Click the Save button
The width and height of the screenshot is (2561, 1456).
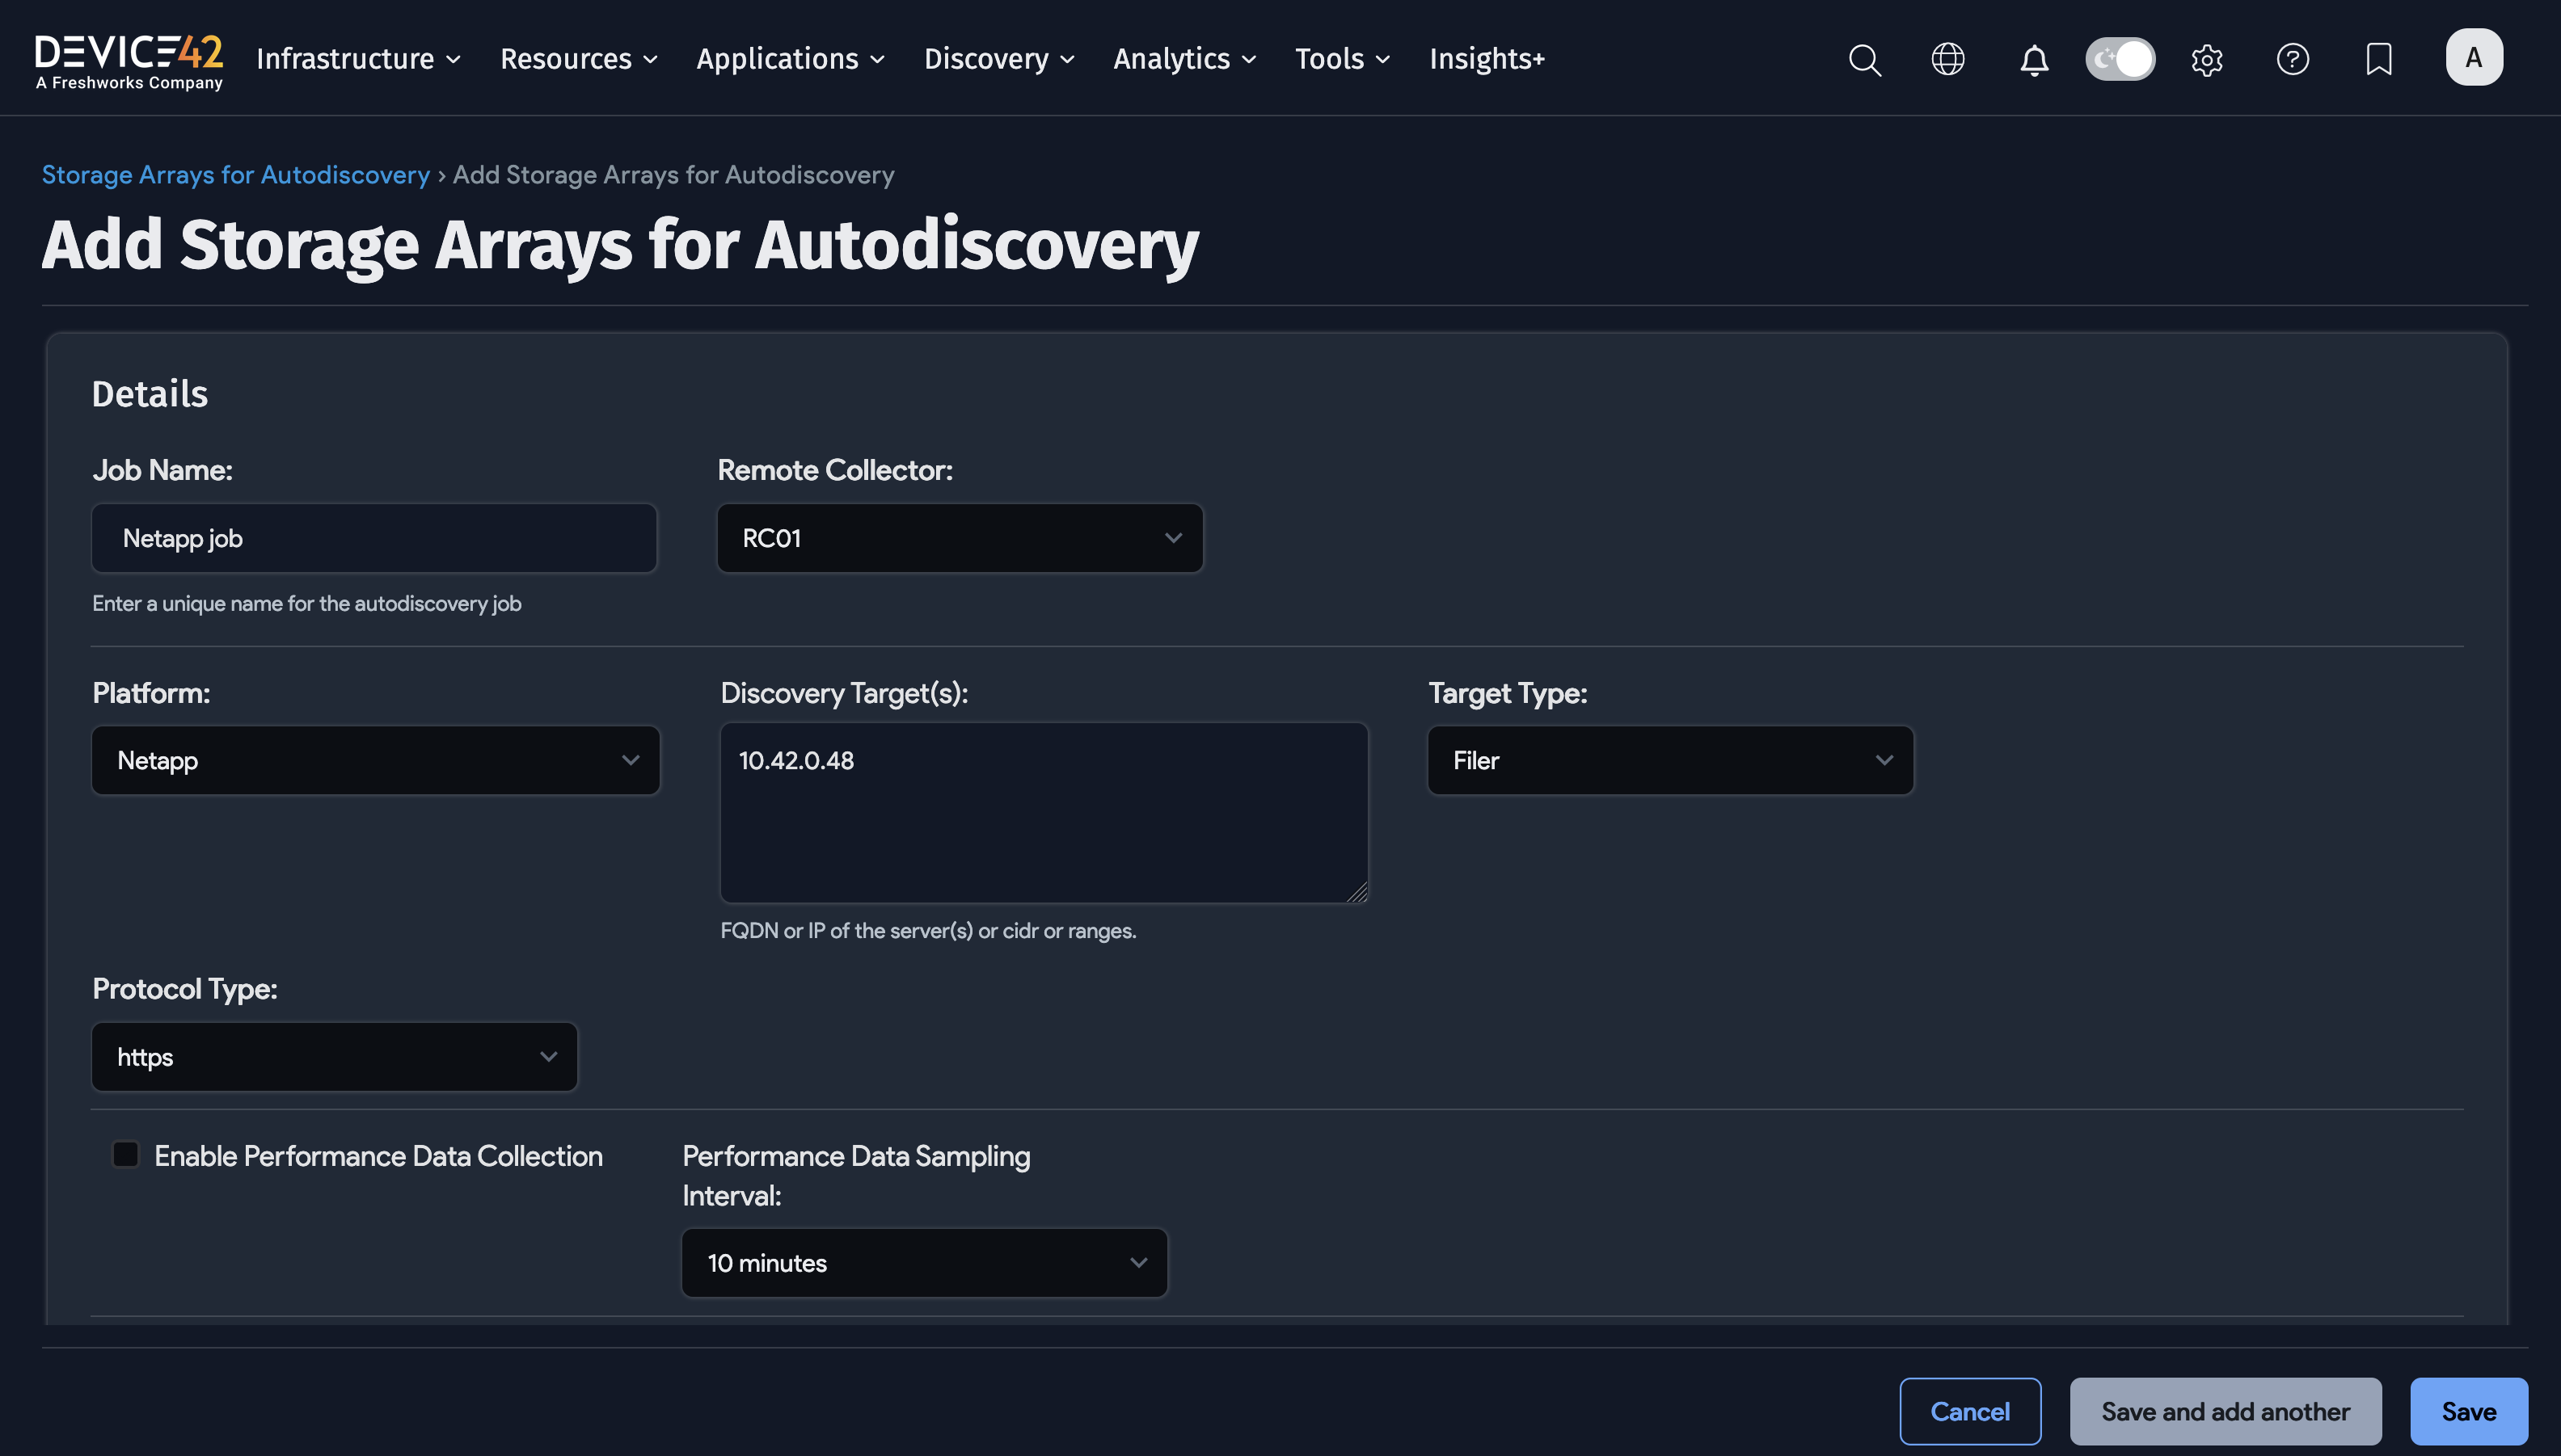pos(2468,1411)
